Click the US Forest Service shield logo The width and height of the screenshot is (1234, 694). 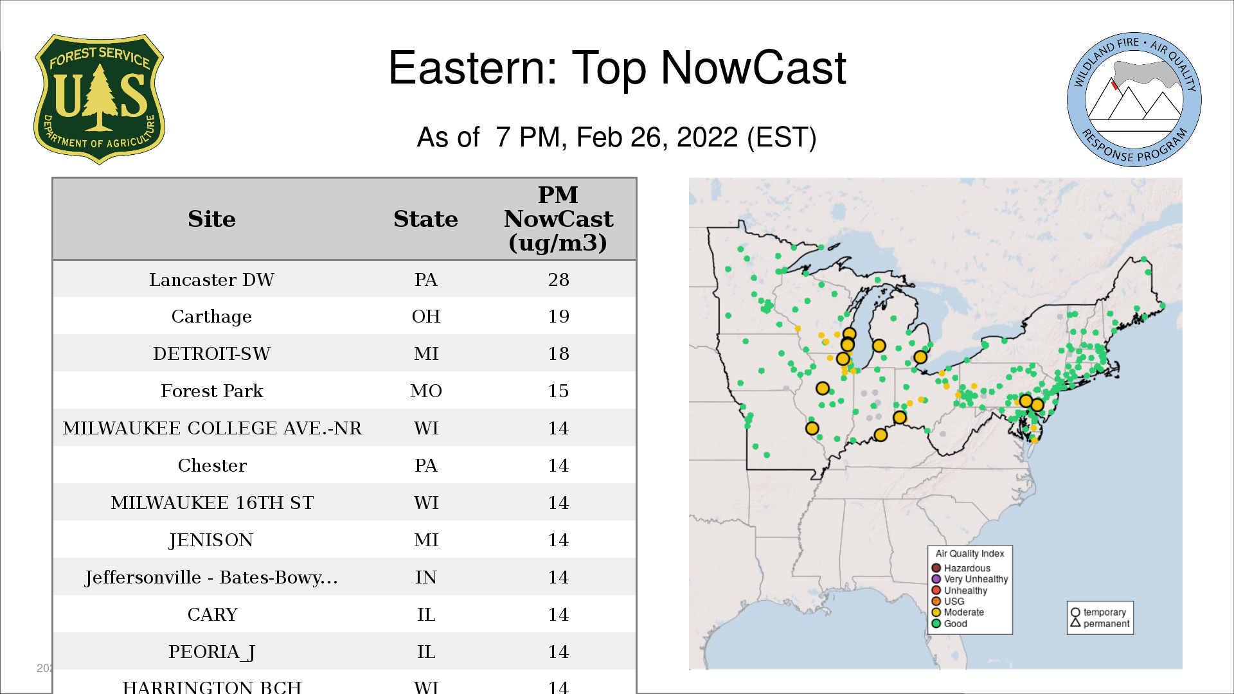tap(99, 100)
